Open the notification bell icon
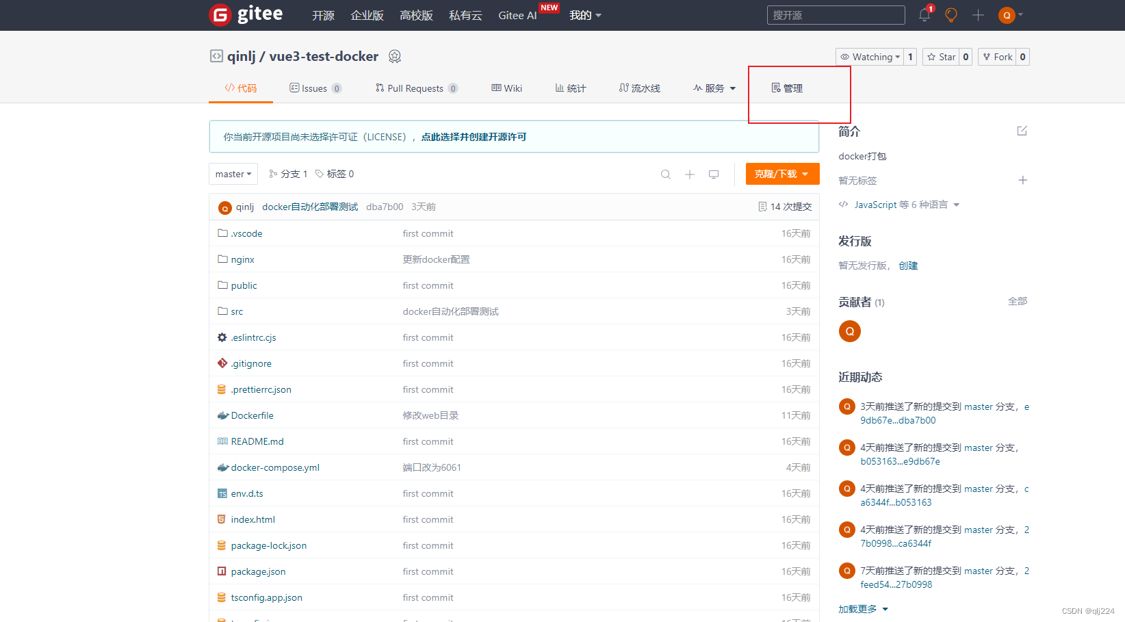The width and height of the screenshot is (1125, 622). (x=924, y=14)
